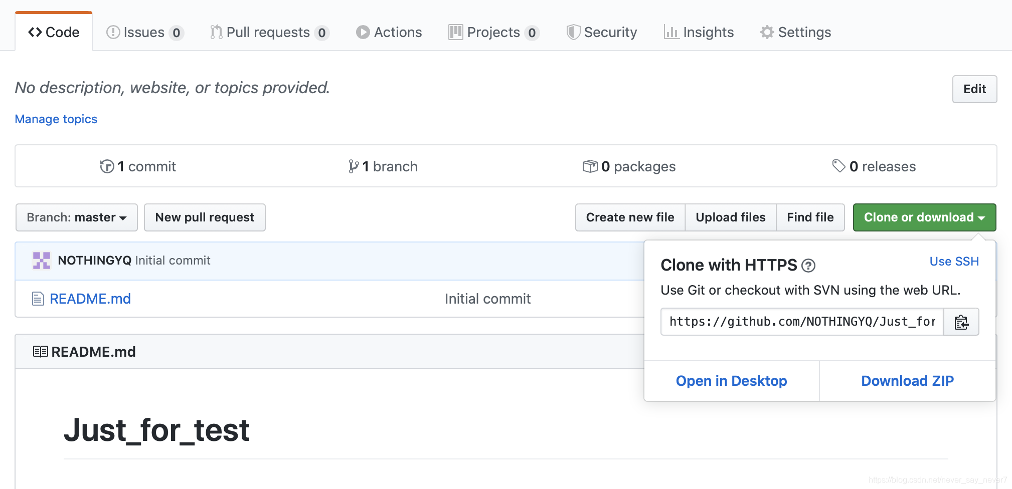Click the packages box icon
The height and width of the screenshot is (489, 1012).
[x=590, y=166]
